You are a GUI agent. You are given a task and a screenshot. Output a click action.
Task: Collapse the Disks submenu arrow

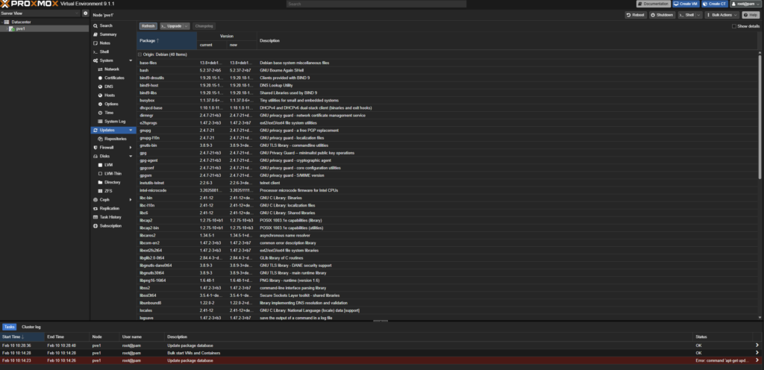pyautogui.click(x=131, y=156)
